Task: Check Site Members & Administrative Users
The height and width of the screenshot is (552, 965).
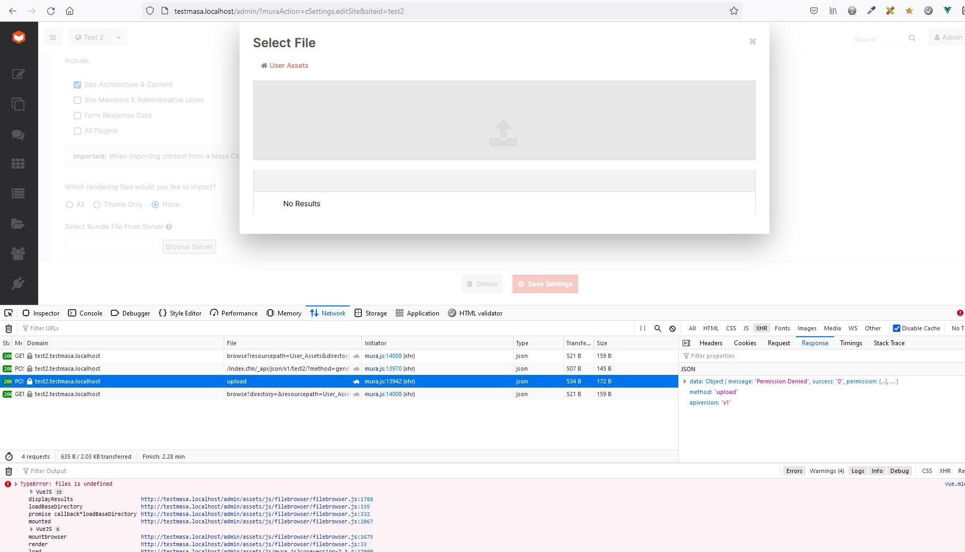Action: [x=77, y=100]
